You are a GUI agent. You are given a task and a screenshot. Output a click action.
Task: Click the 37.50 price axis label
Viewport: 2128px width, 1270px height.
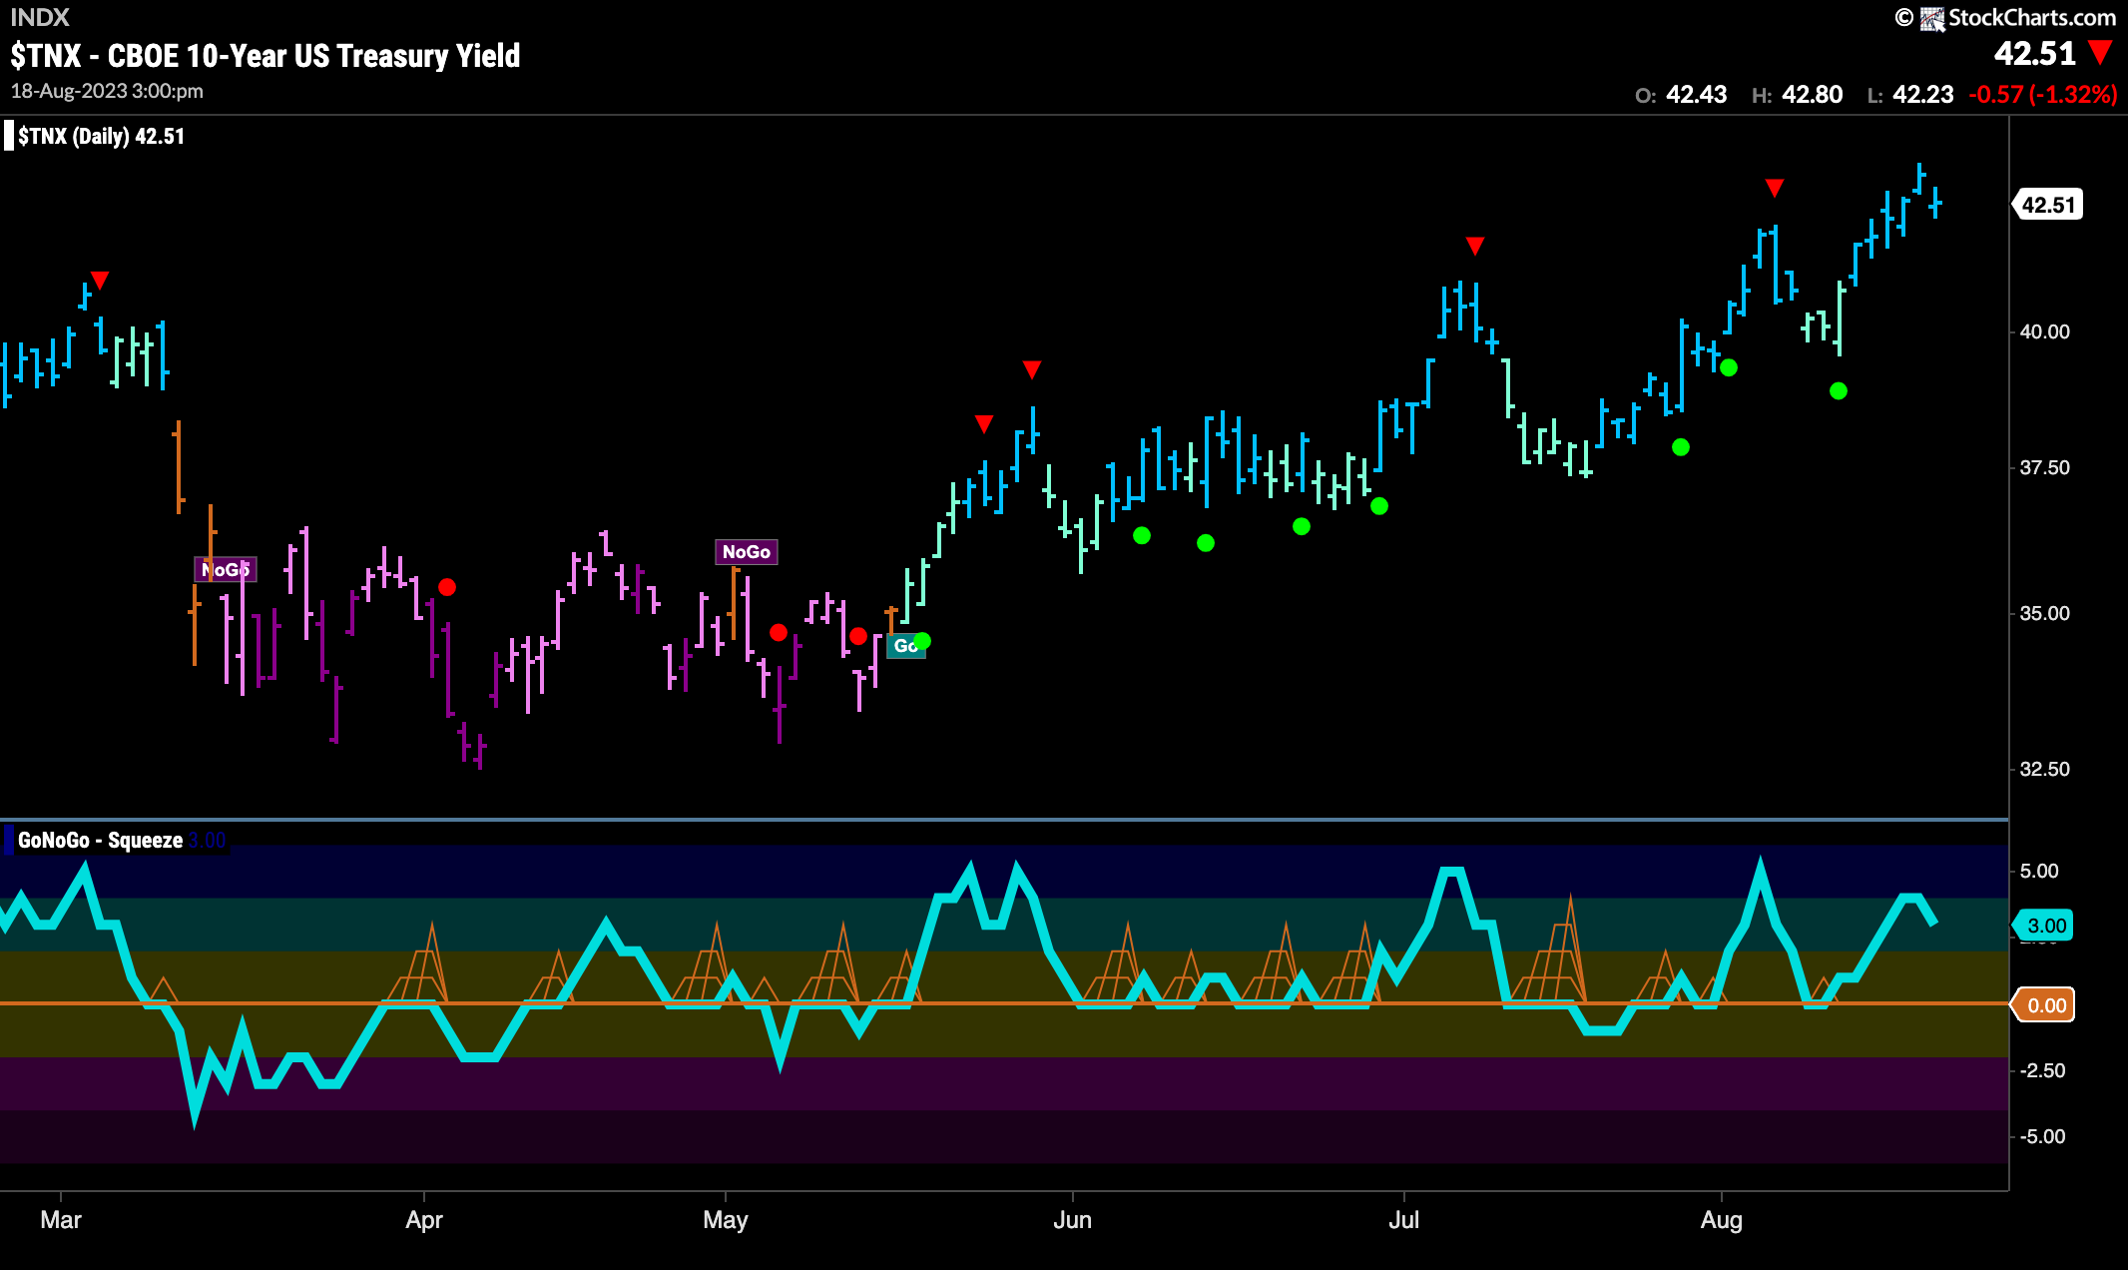[2044, 467]
